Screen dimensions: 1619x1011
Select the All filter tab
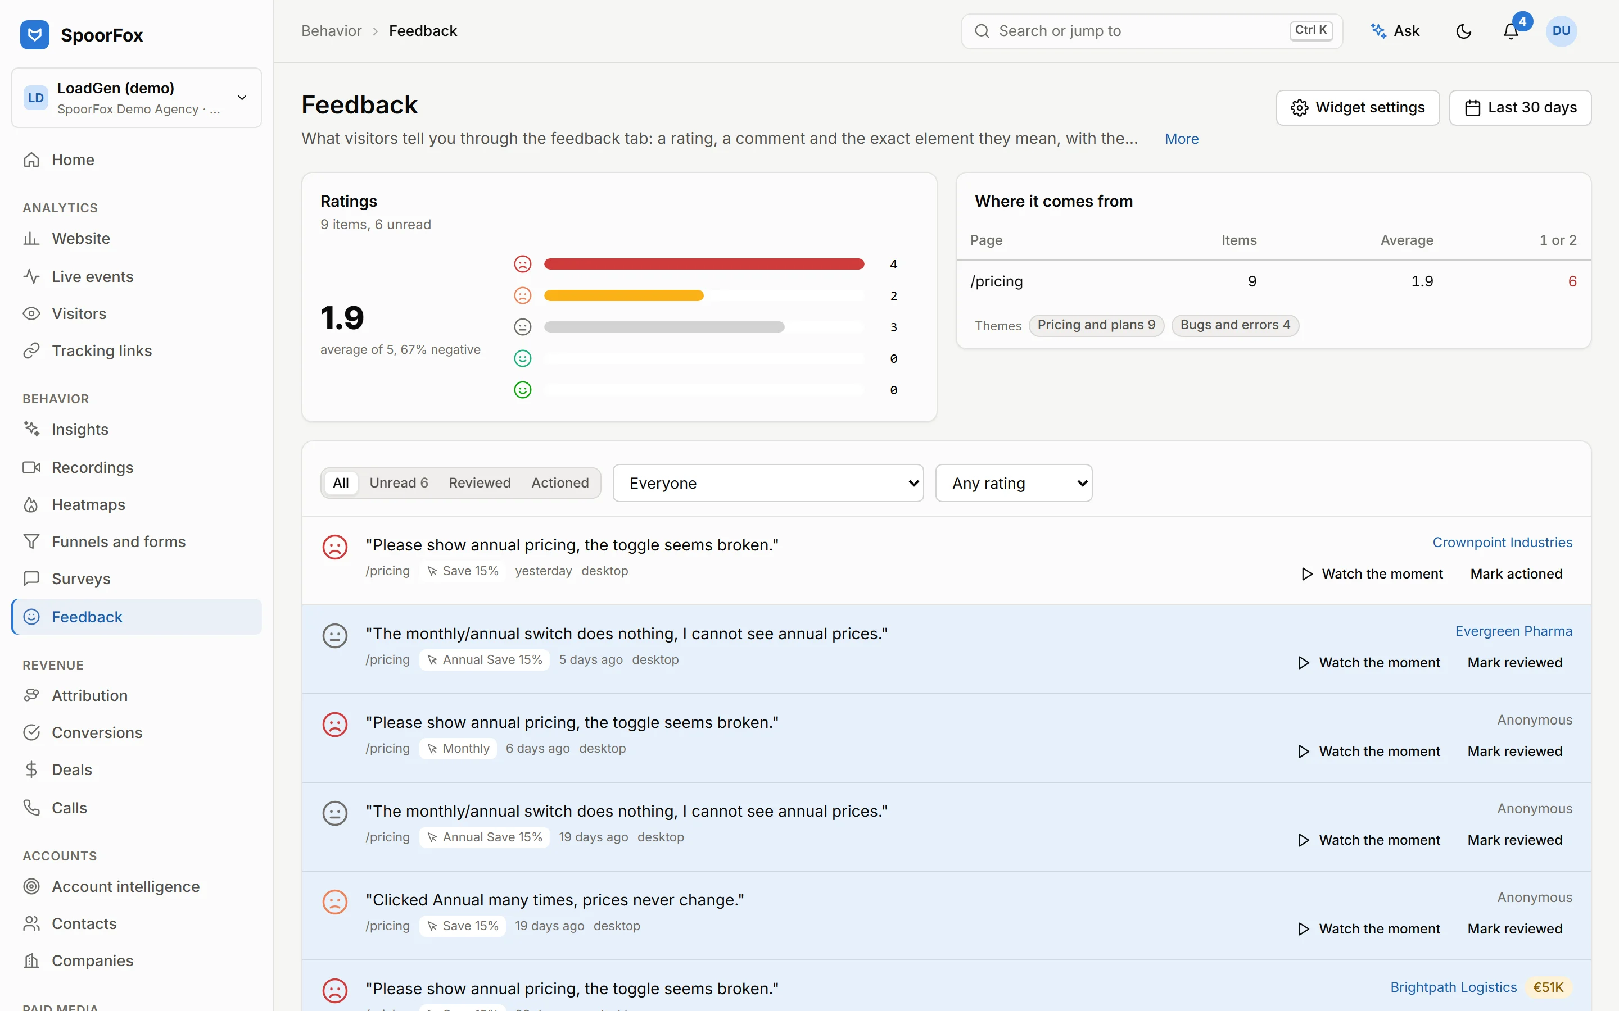[341, 483]
